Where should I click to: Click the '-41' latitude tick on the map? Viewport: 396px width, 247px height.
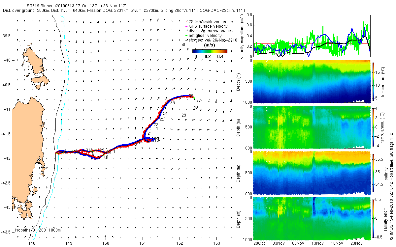click(7, 109)
